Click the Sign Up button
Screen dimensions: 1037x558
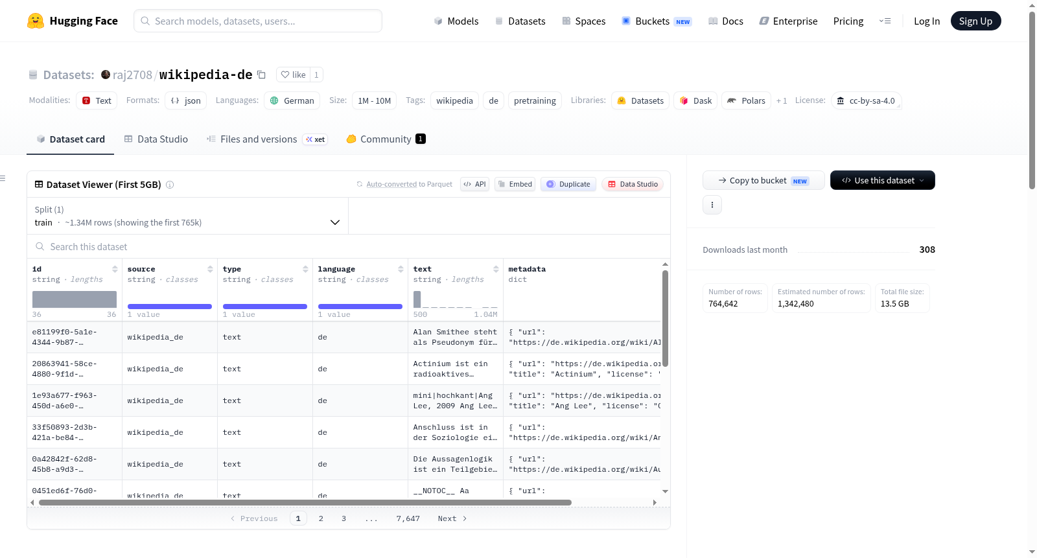pos(975,21)
